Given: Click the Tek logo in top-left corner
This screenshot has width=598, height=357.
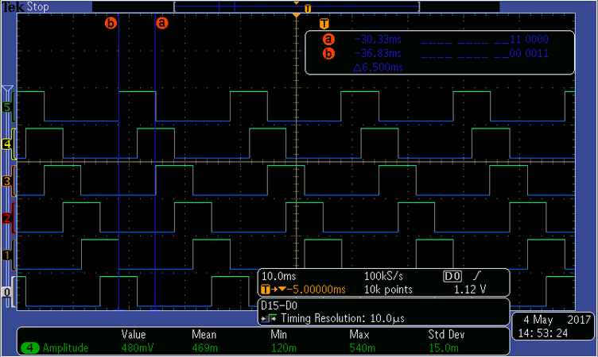Looking at the screenshot, I should [12, 6].
